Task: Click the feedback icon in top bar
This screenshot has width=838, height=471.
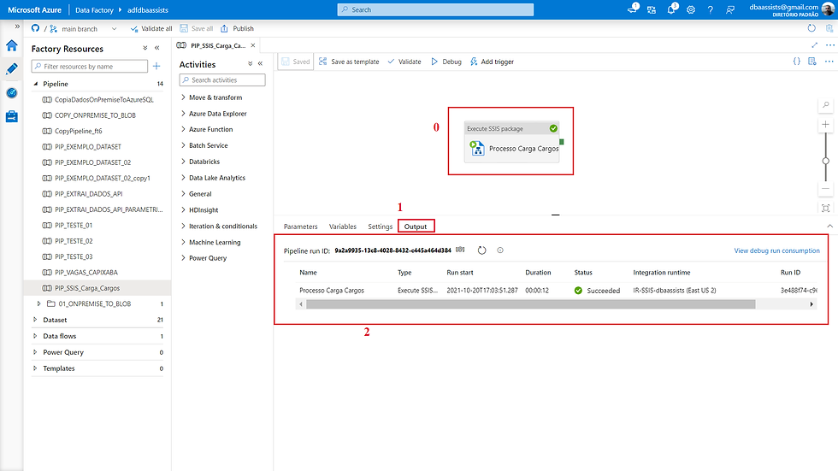Action: (x=730, y=9)
